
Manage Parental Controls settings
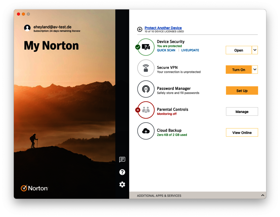(242, 111)
